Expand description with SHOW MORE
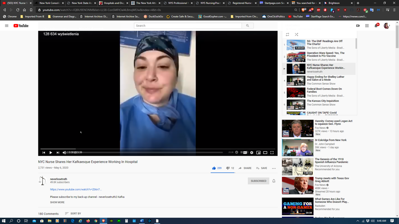The image size is (399, 224). click(x=57, y=202)
